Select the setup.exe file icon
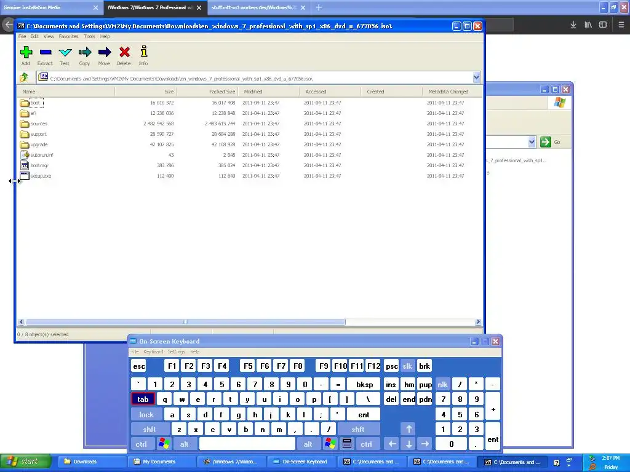Screen dimensions: 630x472 25,176
